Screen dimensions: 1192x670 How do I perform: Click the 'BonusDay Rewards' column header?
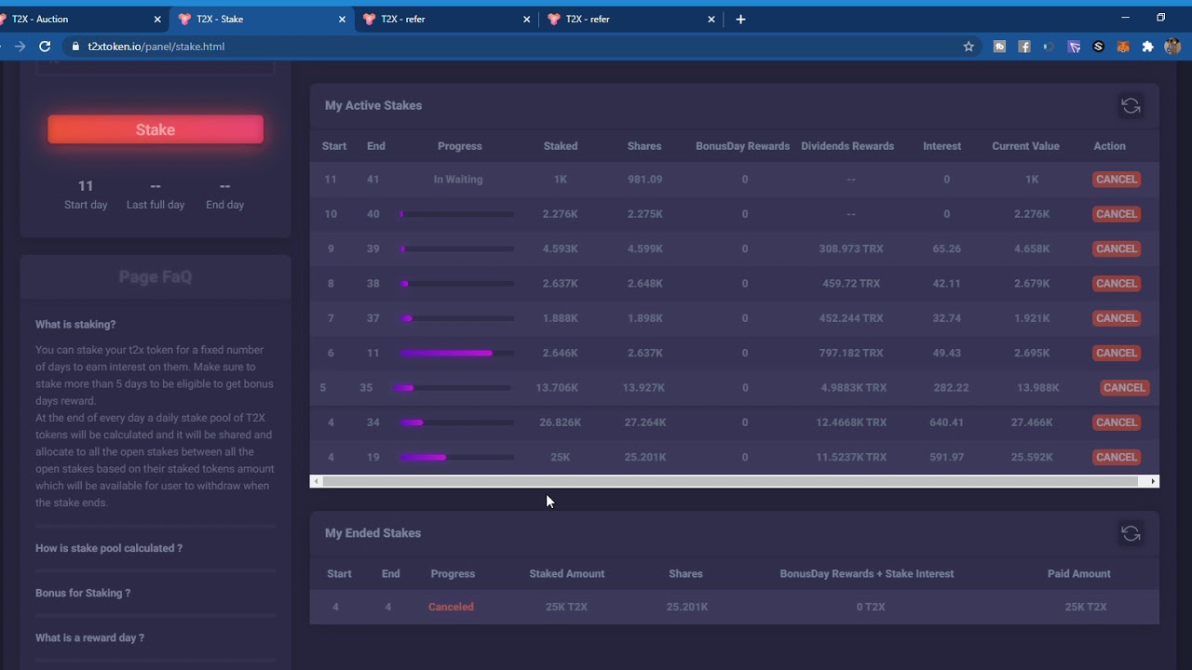click(742, 146)
